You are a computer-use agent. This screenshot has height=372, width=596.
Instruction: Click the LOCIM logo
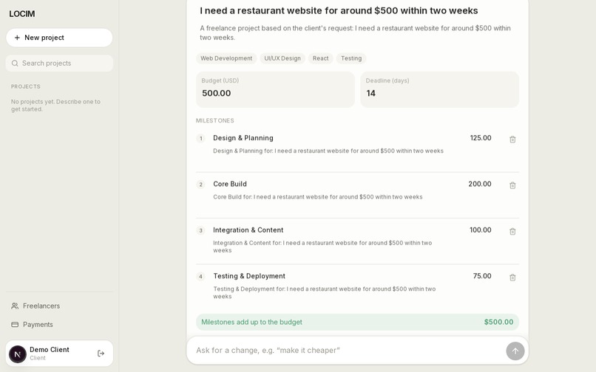pyautogui.click(x=22, y=14)
